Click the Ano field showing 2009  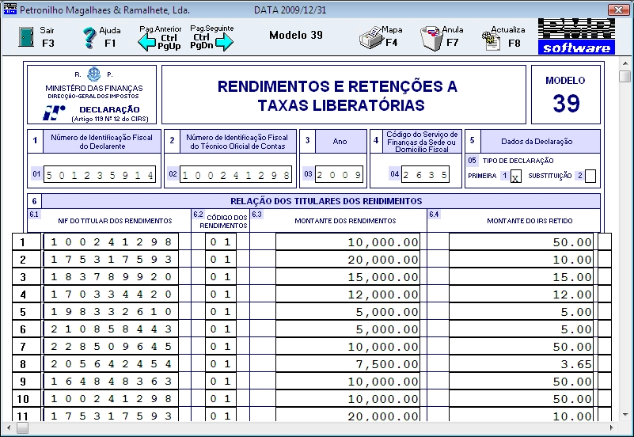(x=339, y=175)
